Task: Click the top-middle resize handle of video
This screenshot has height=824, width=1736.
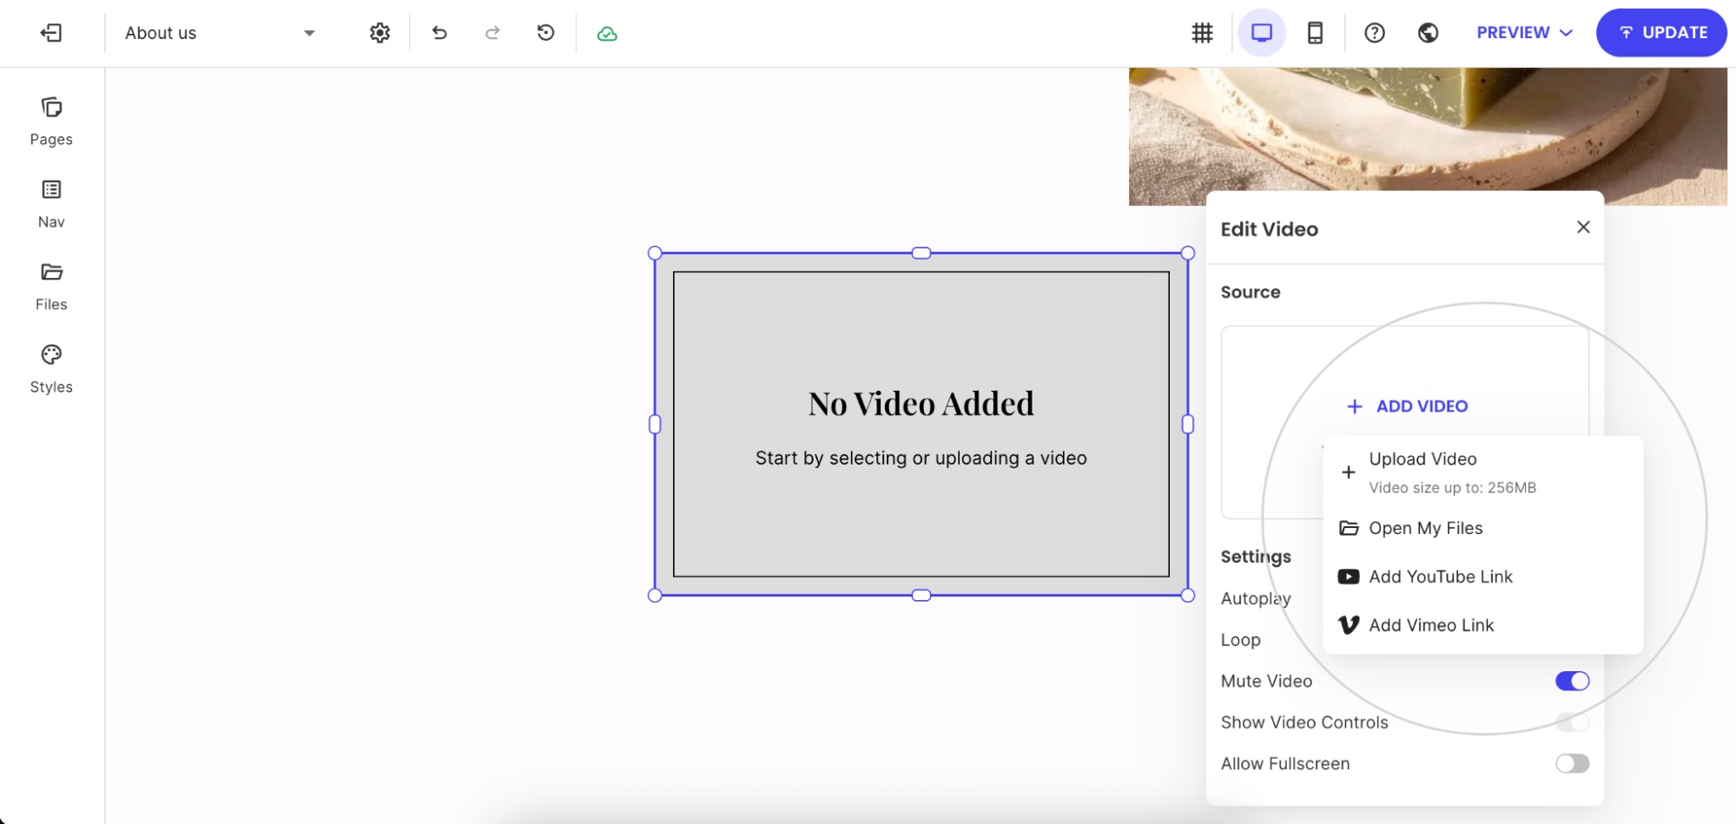Action: (921, 253)
